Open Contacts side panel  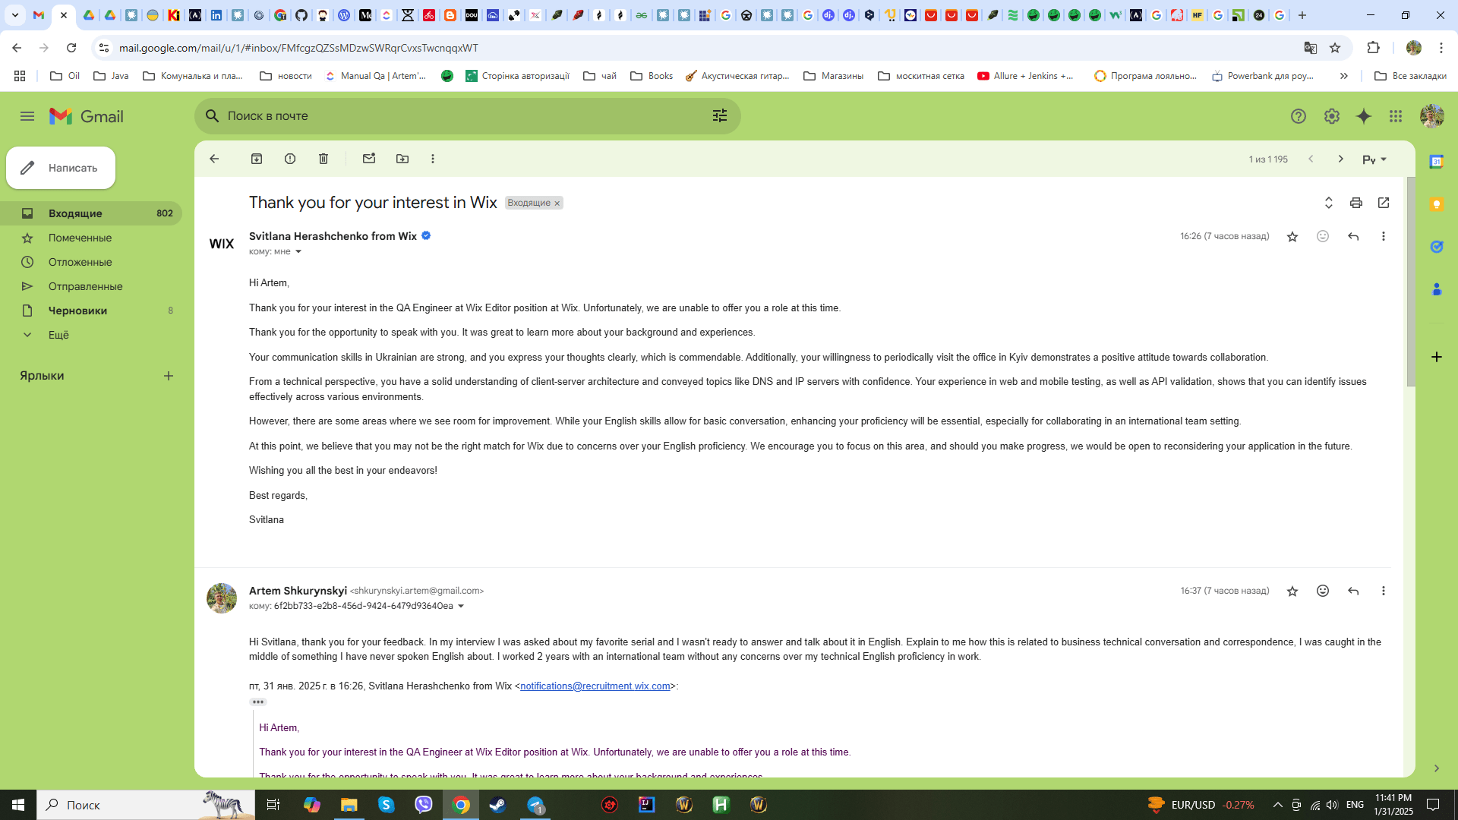point(1437,289)
